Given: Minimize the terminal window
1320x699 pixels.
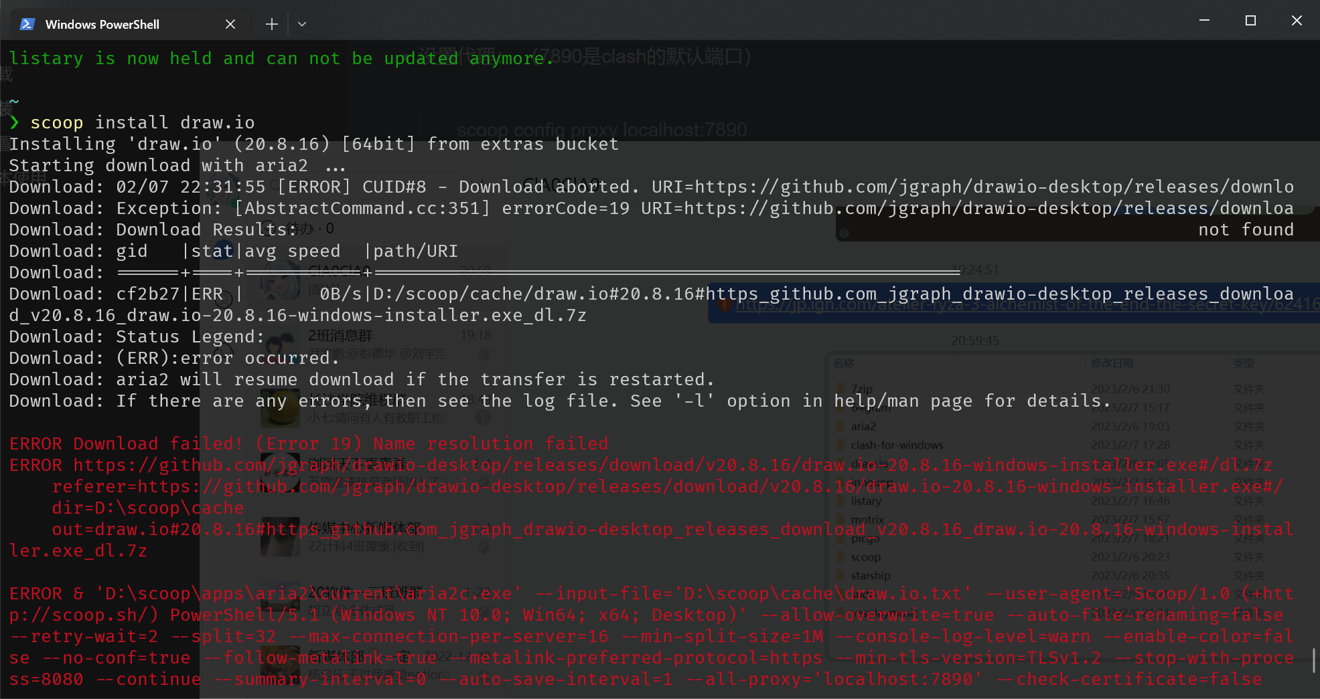Looking at the screenshot, I should pos(1204,21).
